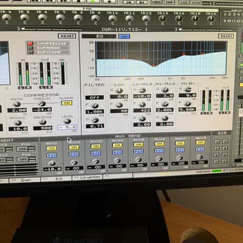Click the dynamics section RESET button
This screenshot has height=243, width=243.
(x=67, y=36)
